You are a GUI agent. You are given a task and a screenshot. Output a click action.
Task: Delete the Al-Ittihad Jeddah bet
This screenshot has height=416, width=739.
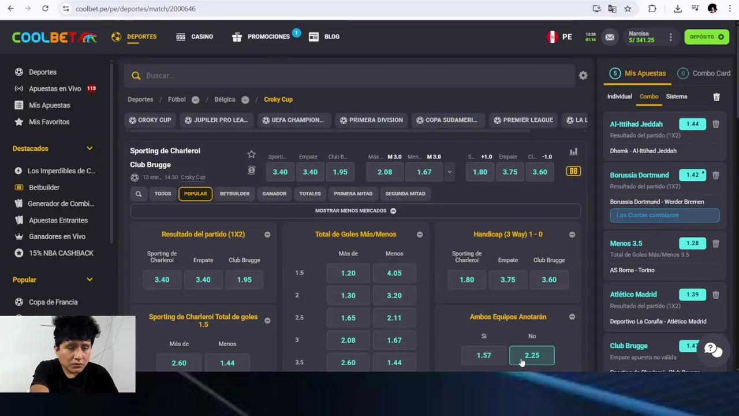coord(716,124)
